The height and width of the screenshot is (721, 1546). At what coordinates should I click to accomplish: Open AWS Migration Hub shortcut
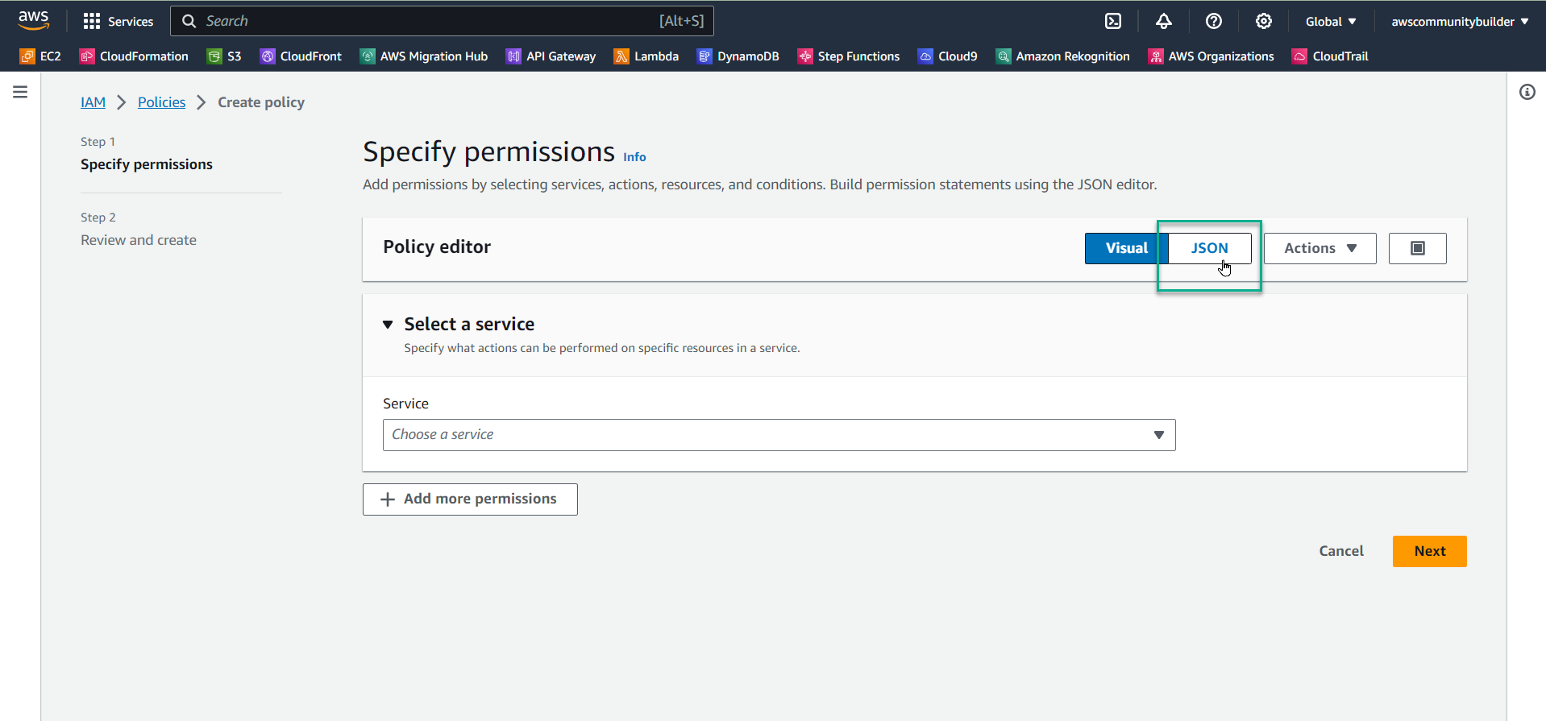[424, 56]
